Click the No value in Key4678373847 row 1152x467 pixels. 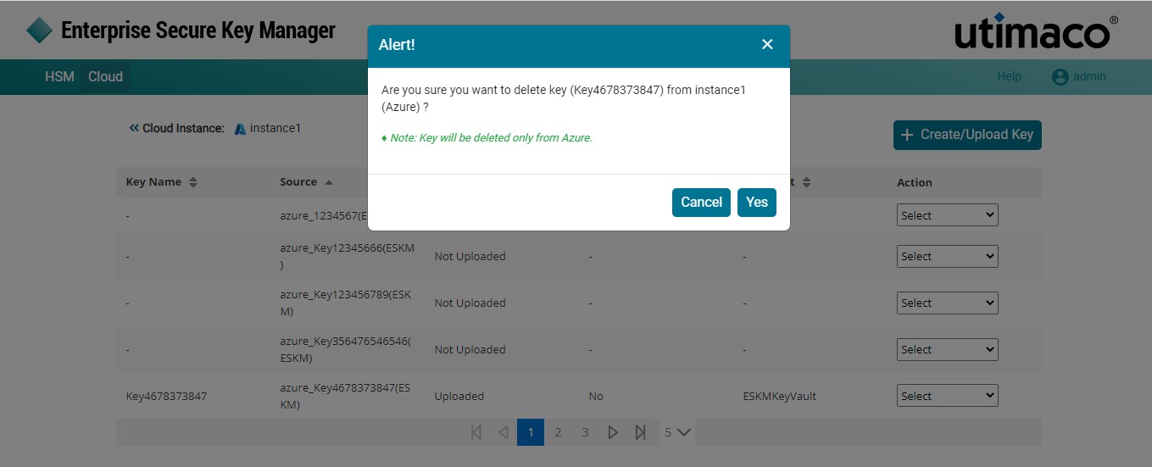coord(596,396)
